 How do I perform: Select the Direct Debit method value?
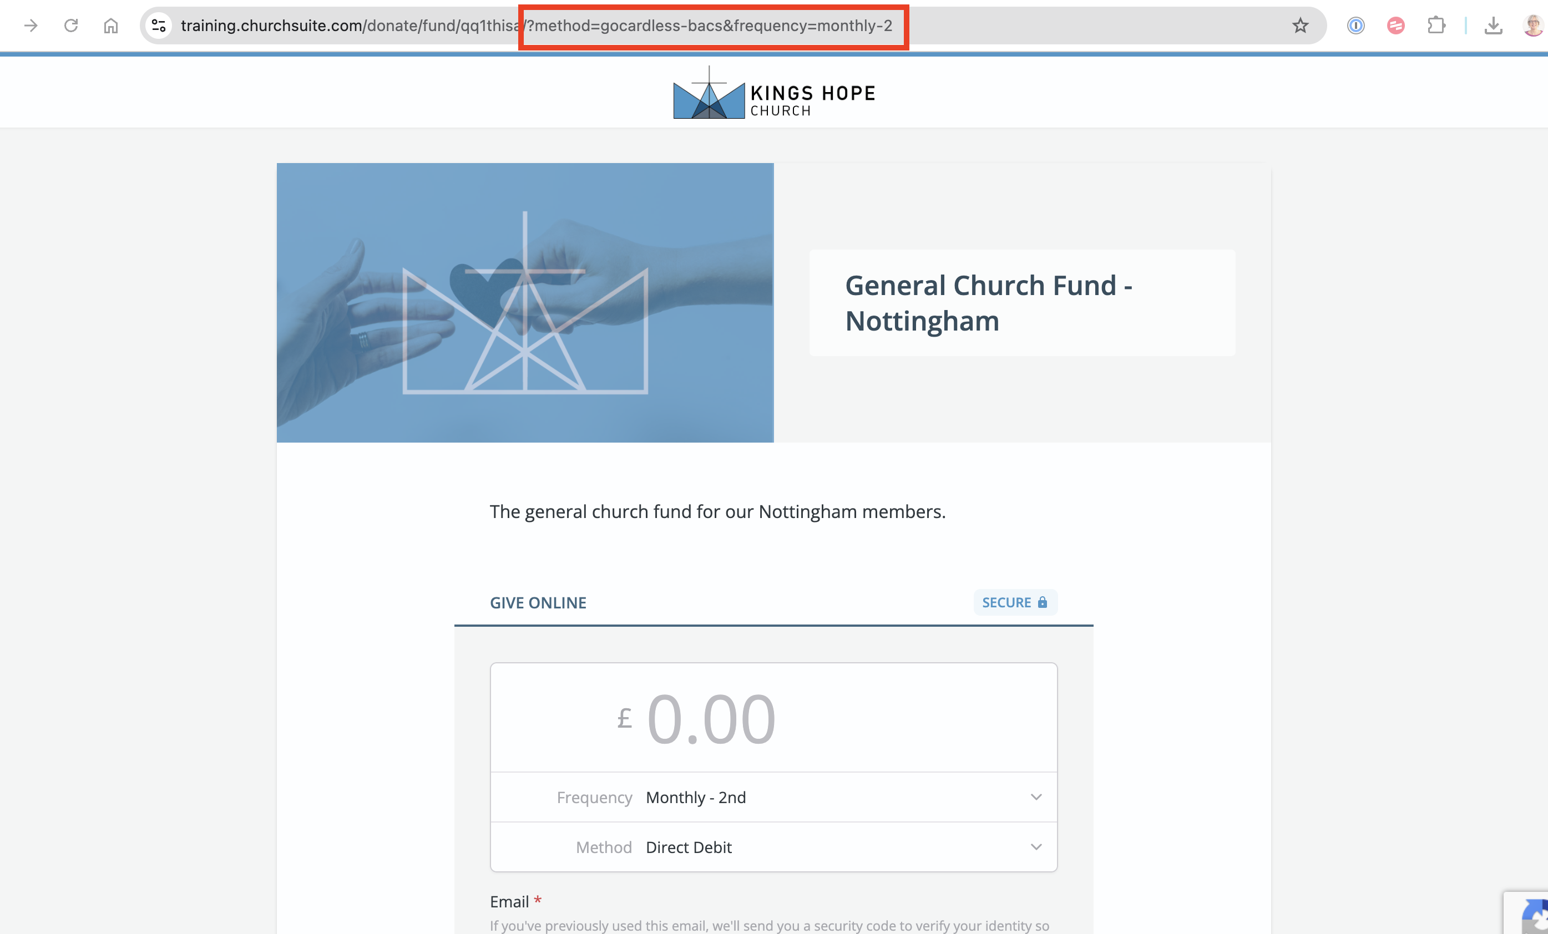click(x=689, y=847)
